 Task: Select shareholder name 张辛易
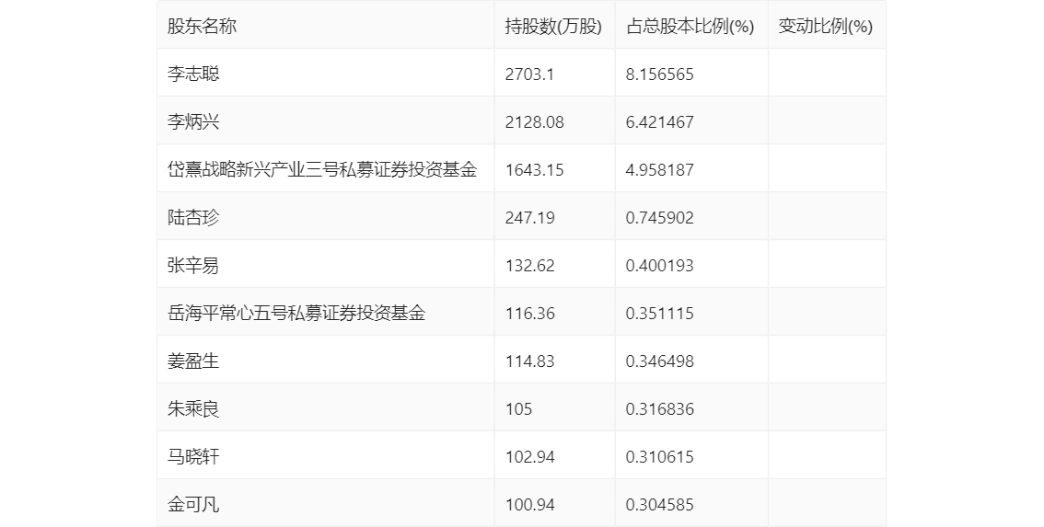[x=193, y=266]
